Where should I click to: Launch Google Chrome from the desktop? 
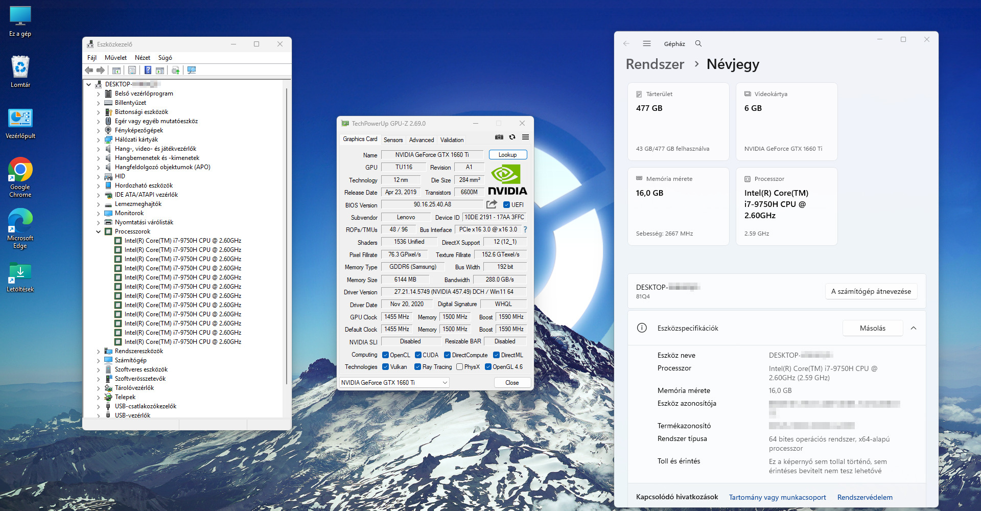click(20, 177)
